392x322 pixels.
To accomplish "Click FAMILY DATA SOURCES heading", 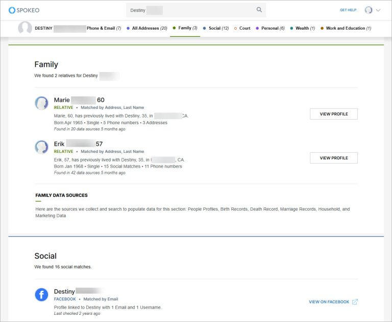I will (61, 195).
